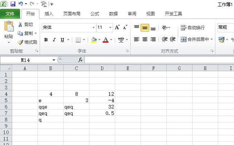Click the 格式刷 format painter button
Viewport: 234px width, 145px height.
(28, 42)
